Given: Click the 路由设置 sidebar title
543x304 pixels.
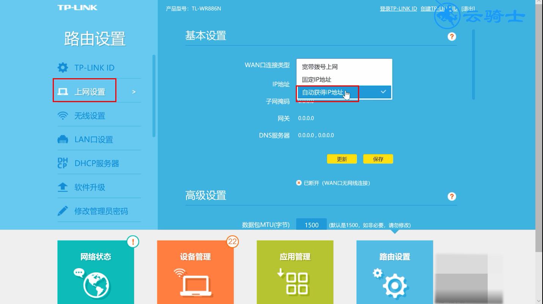Looking at the screenshot, I should pos(95,39).
